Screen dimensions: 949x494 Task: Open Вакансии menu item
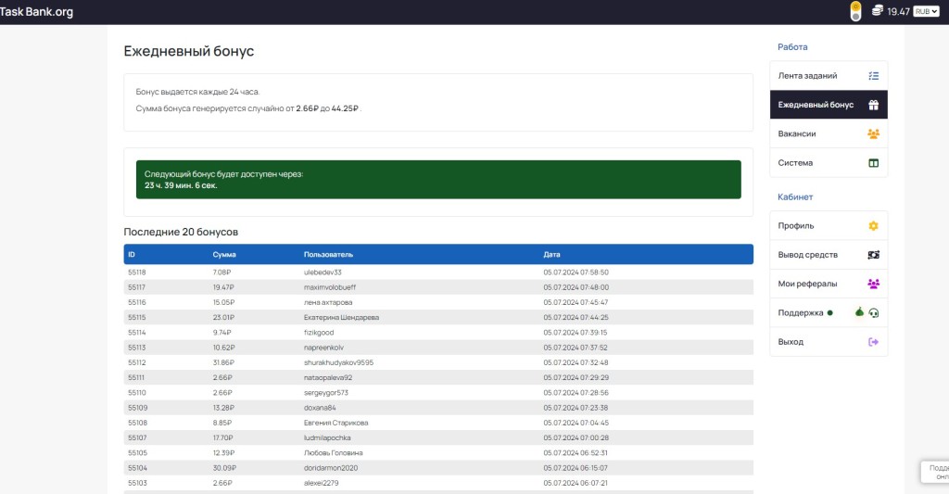pos(829,133)
